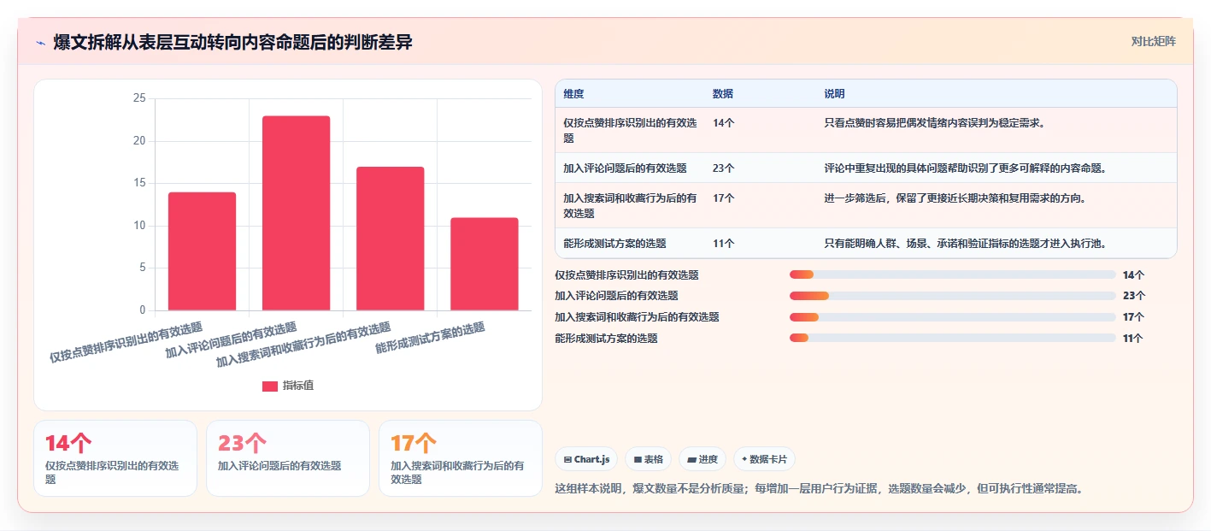The image size is (1211, 531).
Task: Click table cell 11个 in 数据 column
Action: coord(723,244)
